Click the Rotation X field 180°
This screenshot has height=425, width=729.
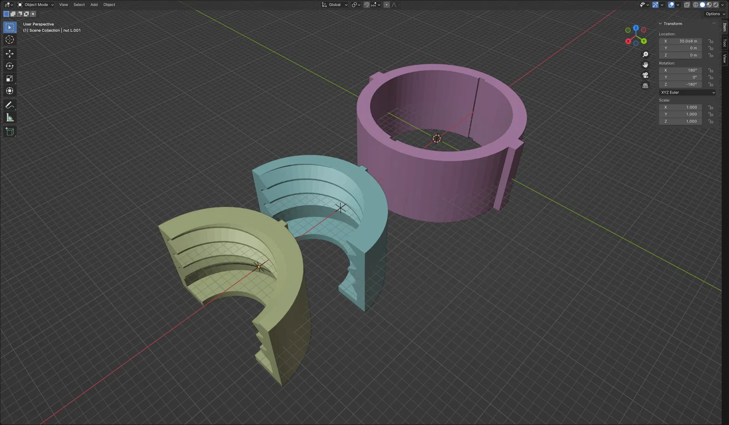click(681, 71)
